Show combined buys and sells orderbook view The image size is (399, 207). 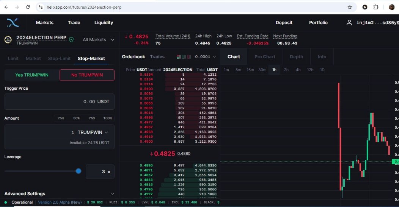tap(179, 57)
